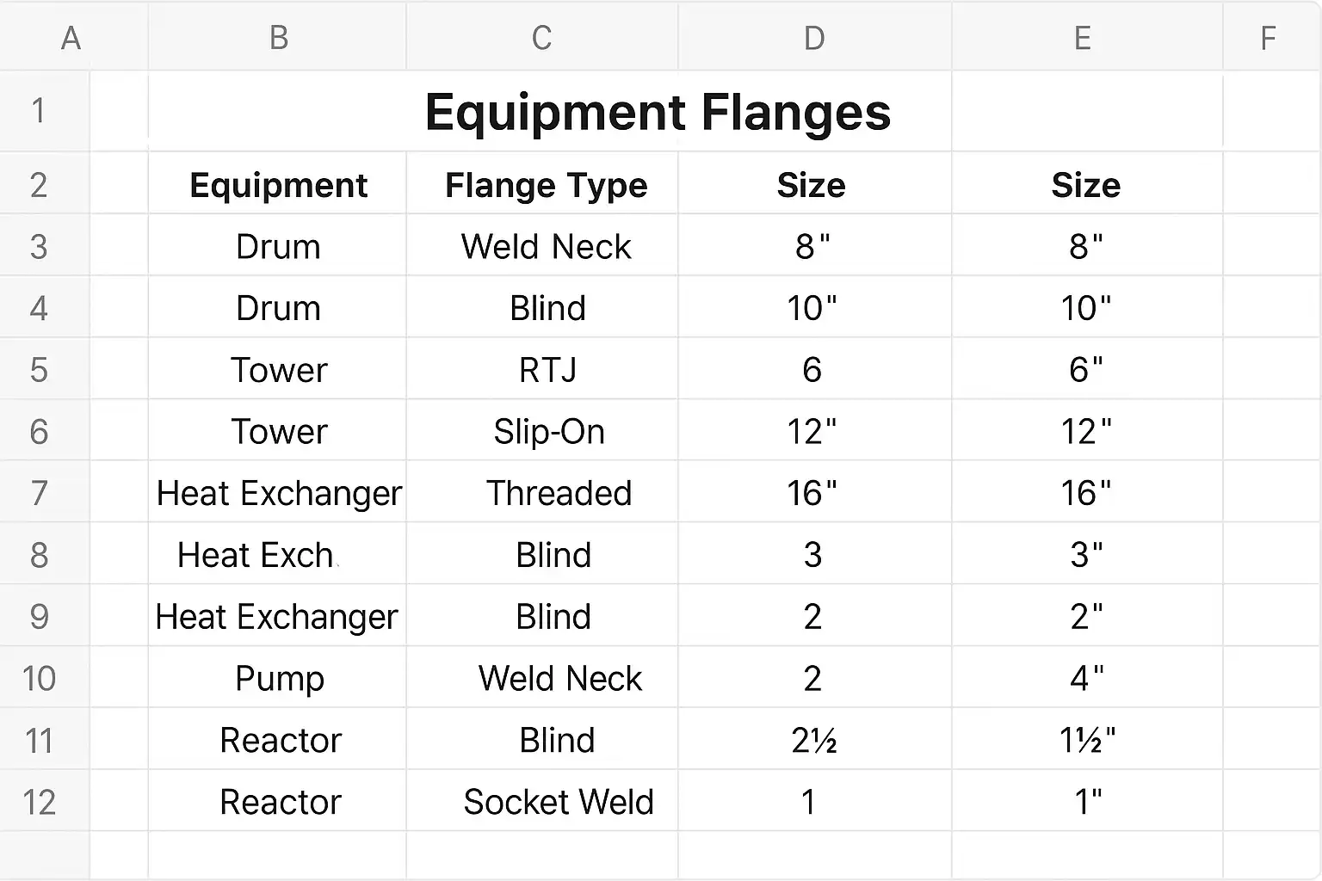This screenshot has height=881, width=1322.
Task: Select column E header
Action: pos(1087,37)
